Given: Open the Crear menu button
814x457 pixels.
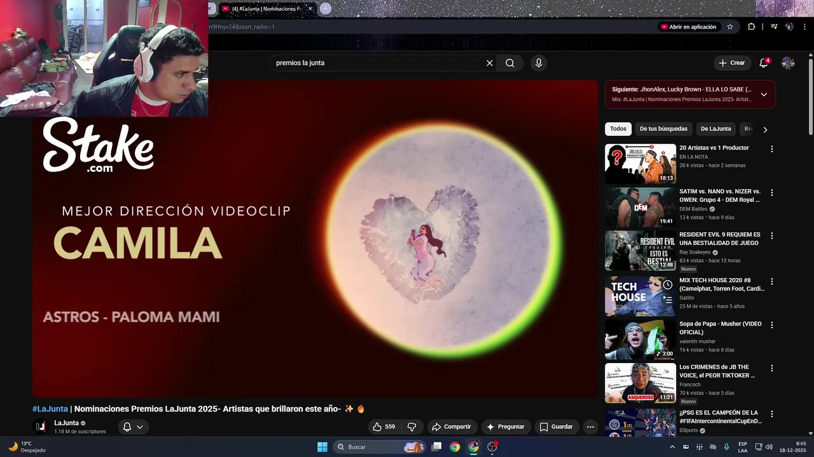Looking at the screenshot, I should click(x=732, y=63).
